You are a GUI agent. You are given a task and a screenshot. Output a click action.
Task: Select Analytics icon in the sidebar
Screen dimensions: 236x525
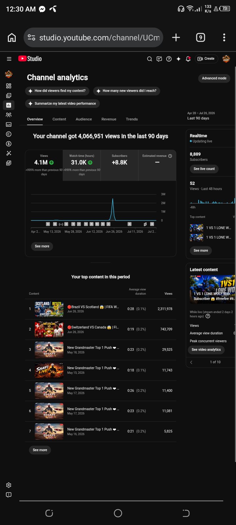pos(9,105)
